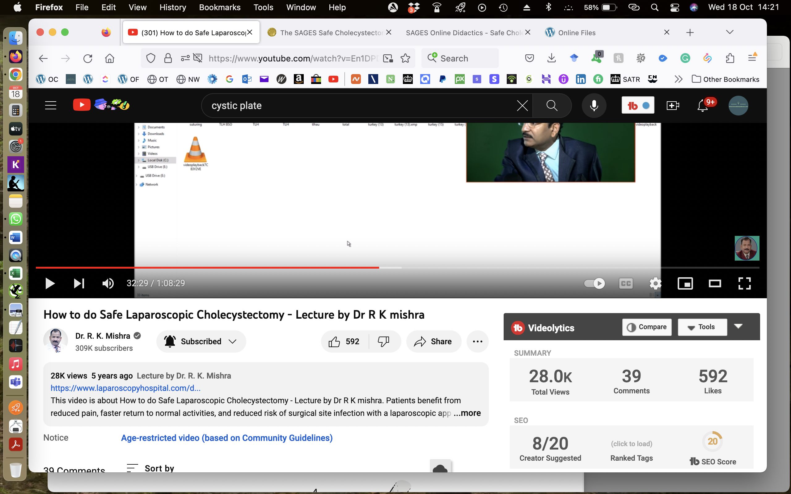Search with voice microphone button

pos(594,106)
